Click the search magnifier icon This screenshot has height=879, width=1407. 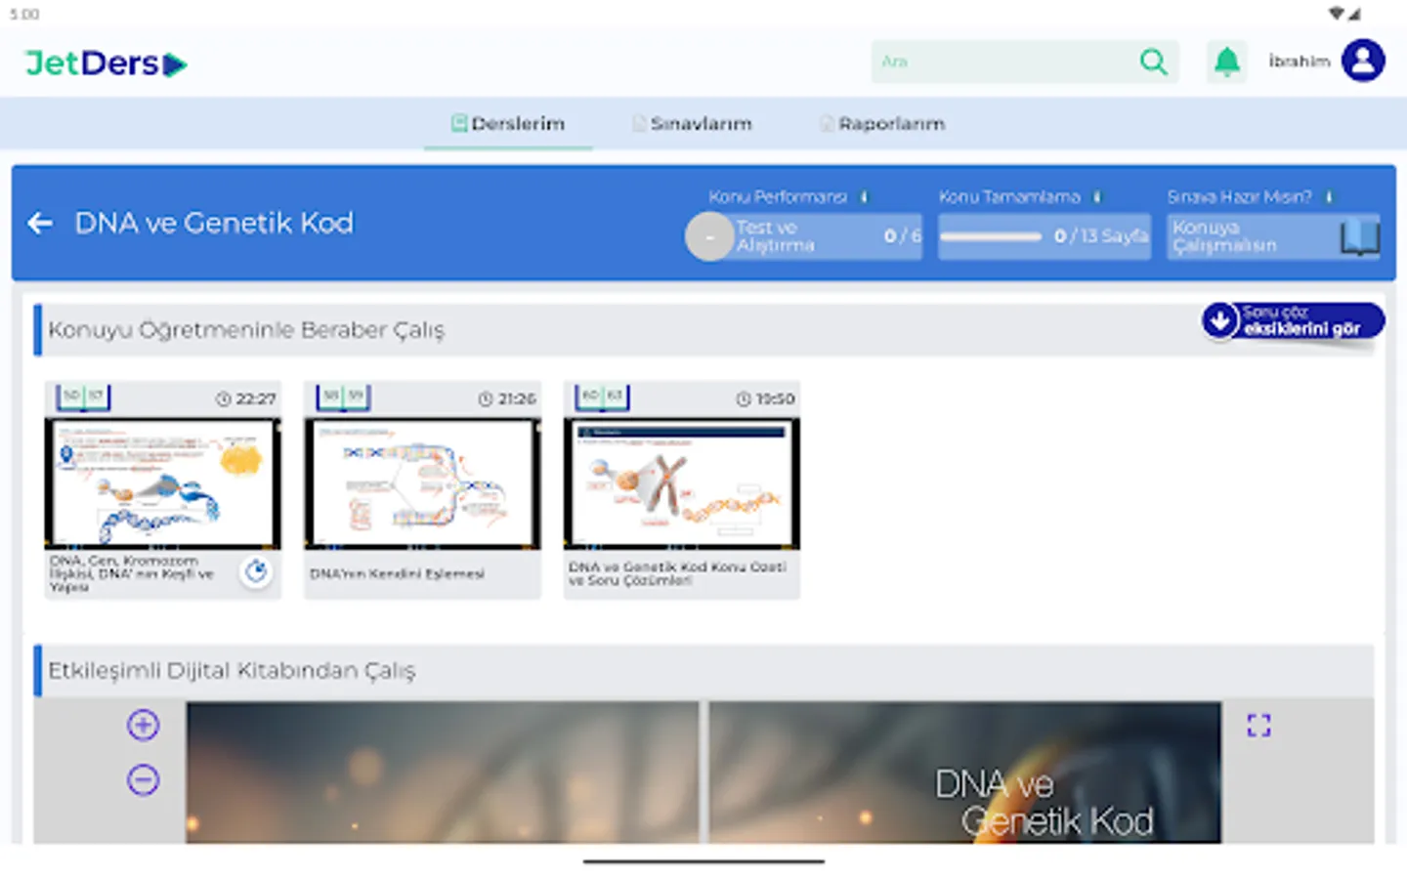tap(1153, 61)
